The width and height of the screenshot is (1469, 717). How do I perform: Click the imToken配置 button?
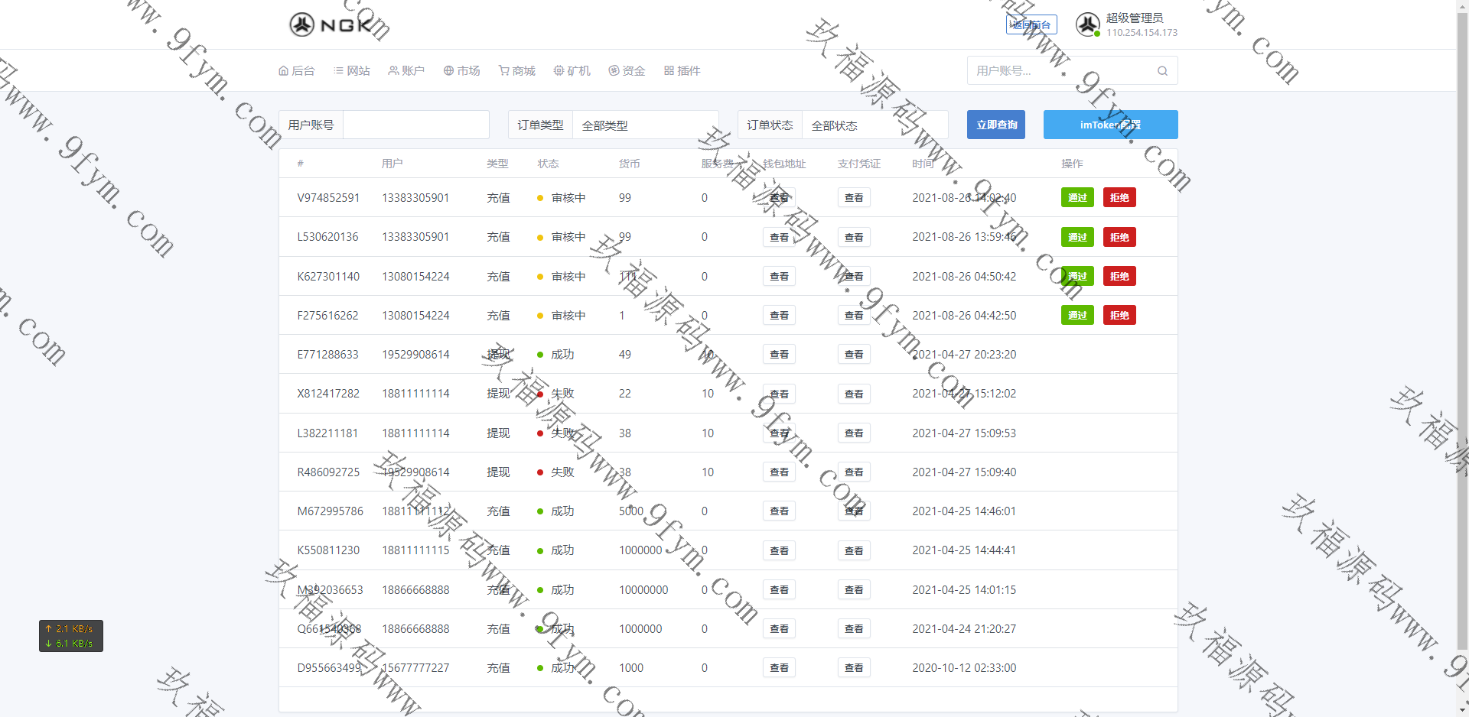(1110, 125)
